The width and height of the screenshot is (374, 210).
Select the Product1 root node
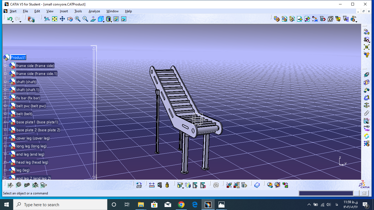[x=18, y=57]
